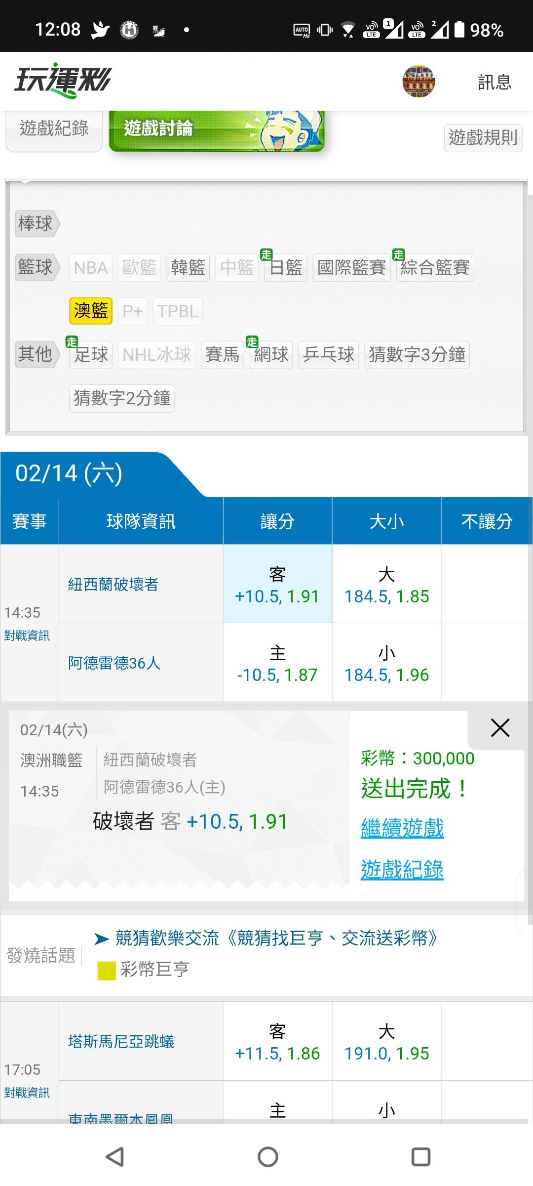
Task: Close the bet confirmation slip
Action: [499, 728]
